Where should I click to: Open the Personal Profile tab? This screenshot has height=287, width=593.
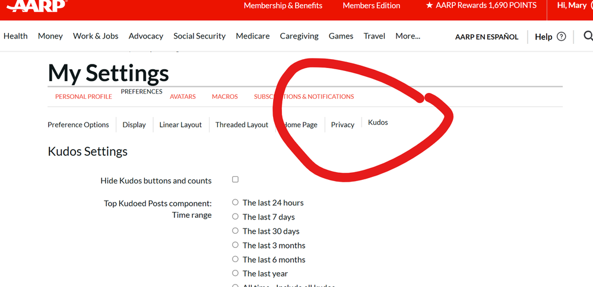[83, 96]
